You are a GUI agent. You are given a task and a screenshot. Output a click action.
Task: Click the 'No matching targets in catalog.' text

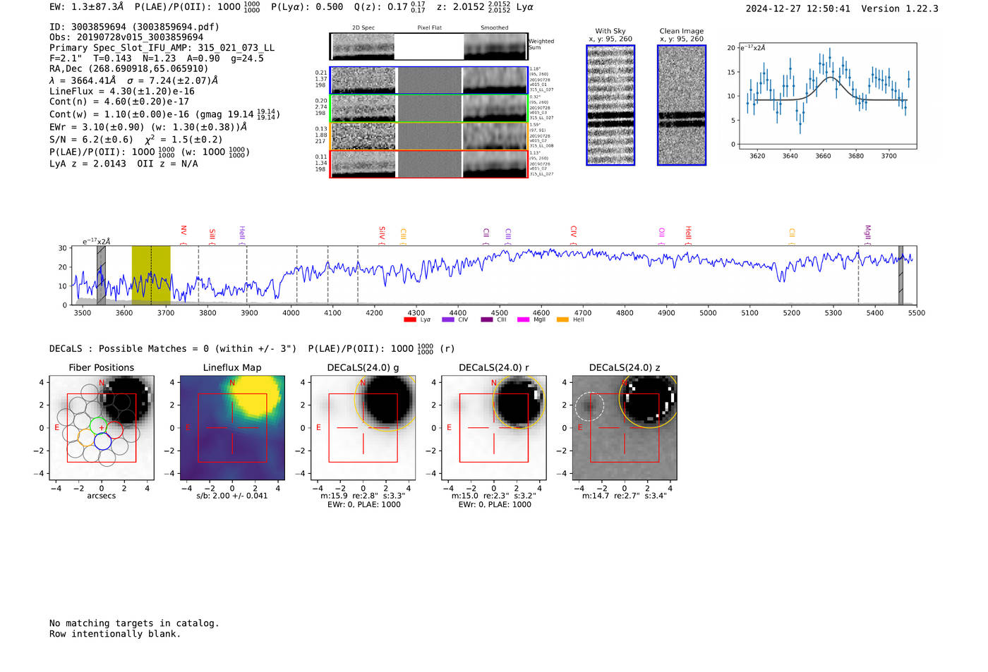(x=134, y=623)
